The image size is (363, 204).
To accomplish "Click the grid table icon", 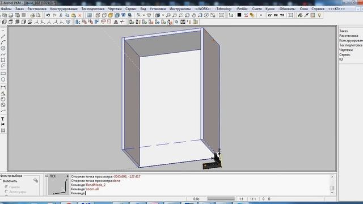I will click(90, 15).
